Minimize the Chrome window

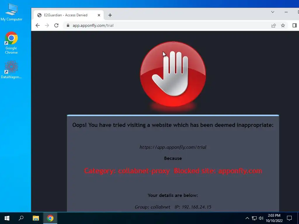pyautogui.click(x=286, y=12)
